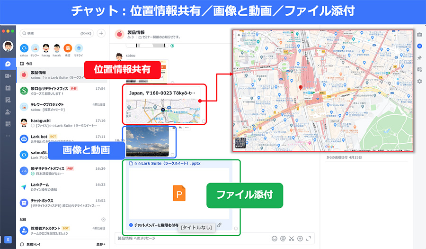The width and height of the screenshot is (426, 249).
Task: Focus the 検索 search field
Action: pyautogui.click(x=56, y=33)
